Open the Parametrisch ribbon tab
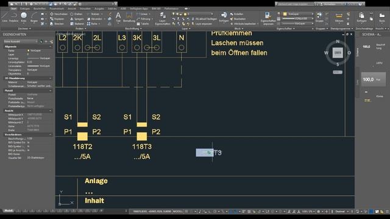Viewport: 390px width, 219px height. coord(57,9)
